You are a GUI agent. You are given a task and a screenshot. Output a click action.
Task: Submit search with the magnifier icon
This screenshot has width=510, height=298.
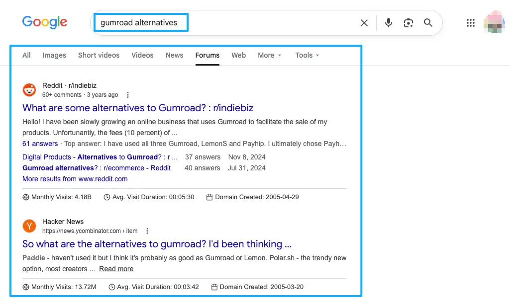click(x=428, y=23)
